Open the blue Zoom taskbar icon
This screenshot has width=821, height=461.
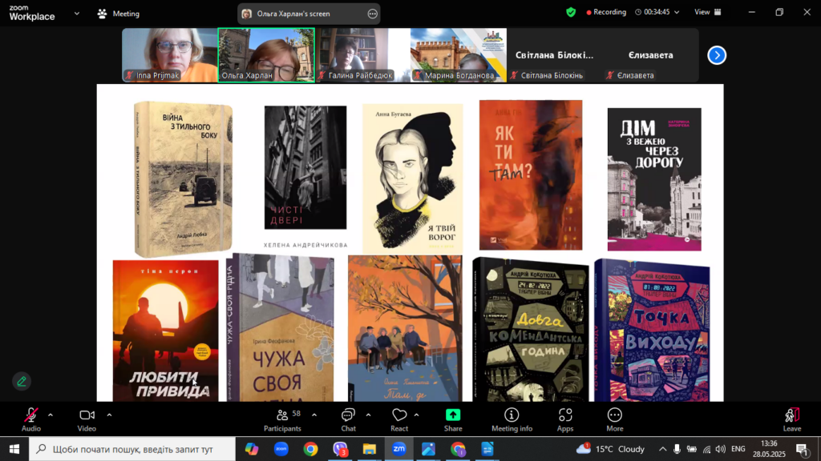[x=281, y=449]
